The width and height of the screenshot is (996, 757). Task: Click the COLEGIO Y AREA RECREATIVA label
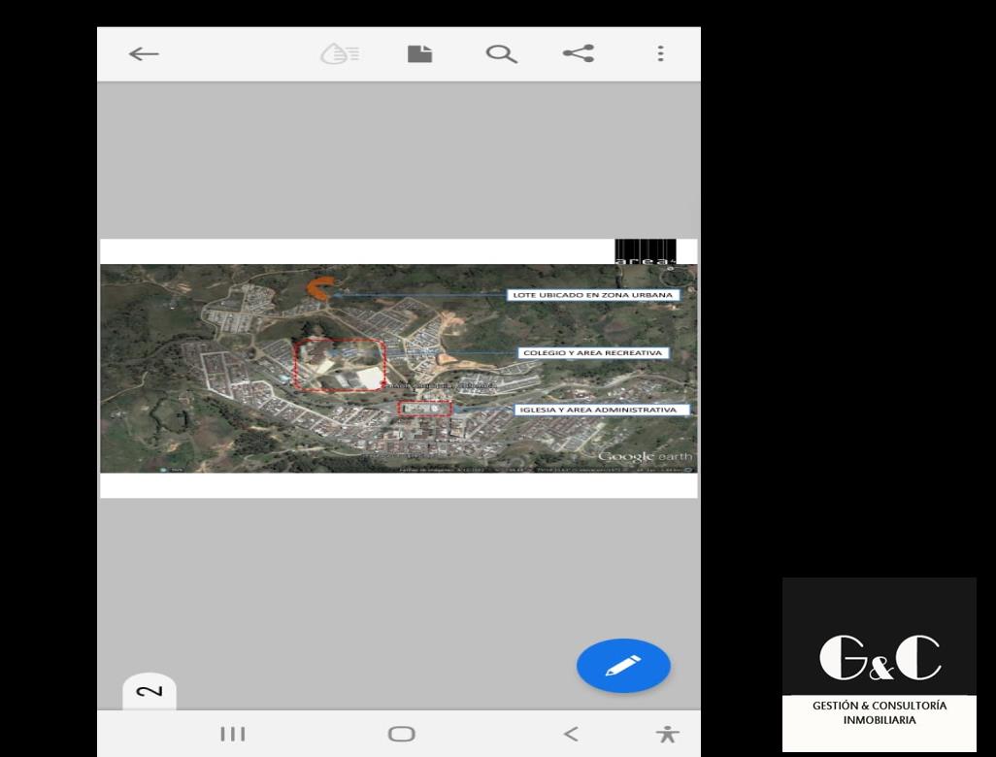pyautogui.click(x=592, y=352)
